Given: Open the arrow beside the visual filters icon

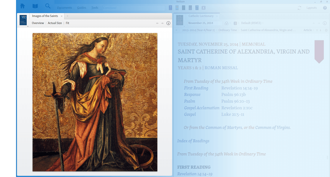Looking at the screenshot, I should [230, 23].
